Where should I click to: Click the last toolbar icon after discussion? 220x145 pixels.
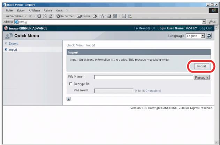pos(130,16)
